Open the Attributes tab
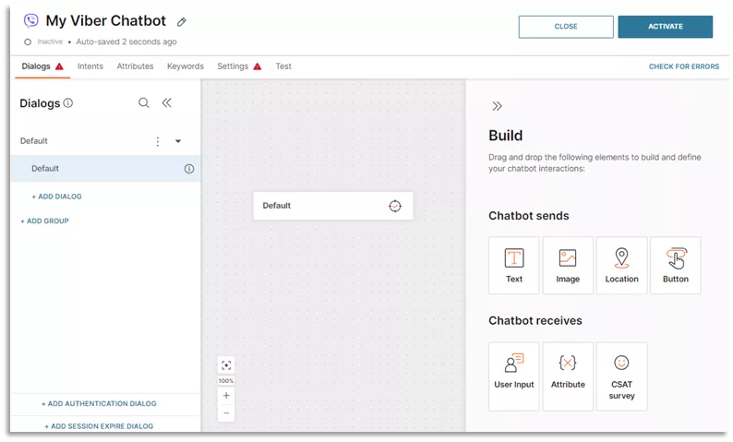 point(135,66)
